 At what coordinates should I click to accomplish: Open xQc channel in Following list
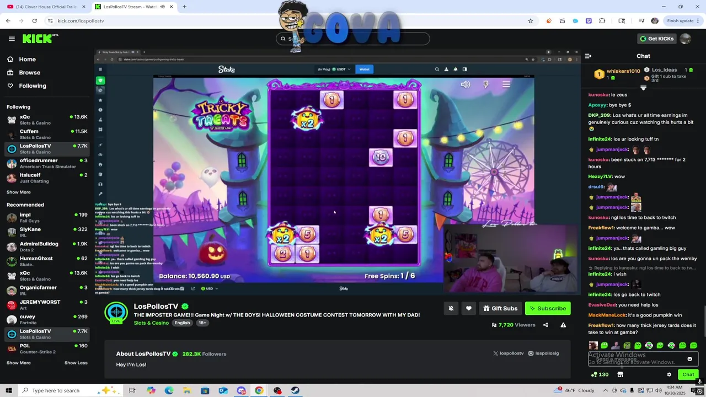coord(47,120)
